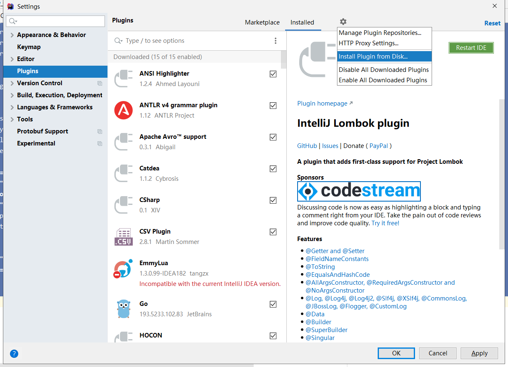The image size is (508, 367).
Task: Disable the Go plugin checkbox
Action: 273,304
